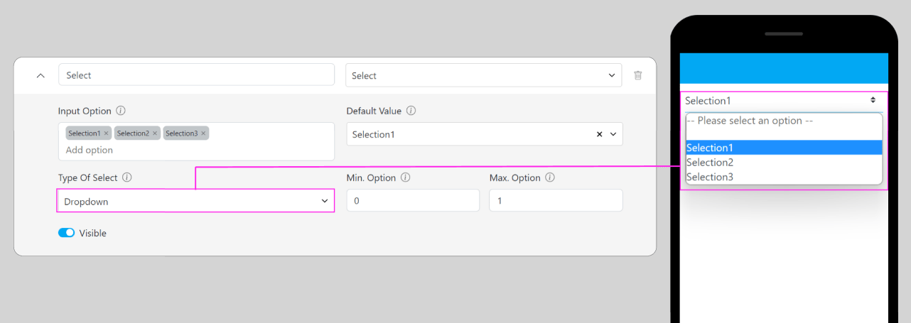The height and width of the screenshot is (323, 911).
Task: Open info icon beside Type Of Select
Action: [x=126, y=177]
